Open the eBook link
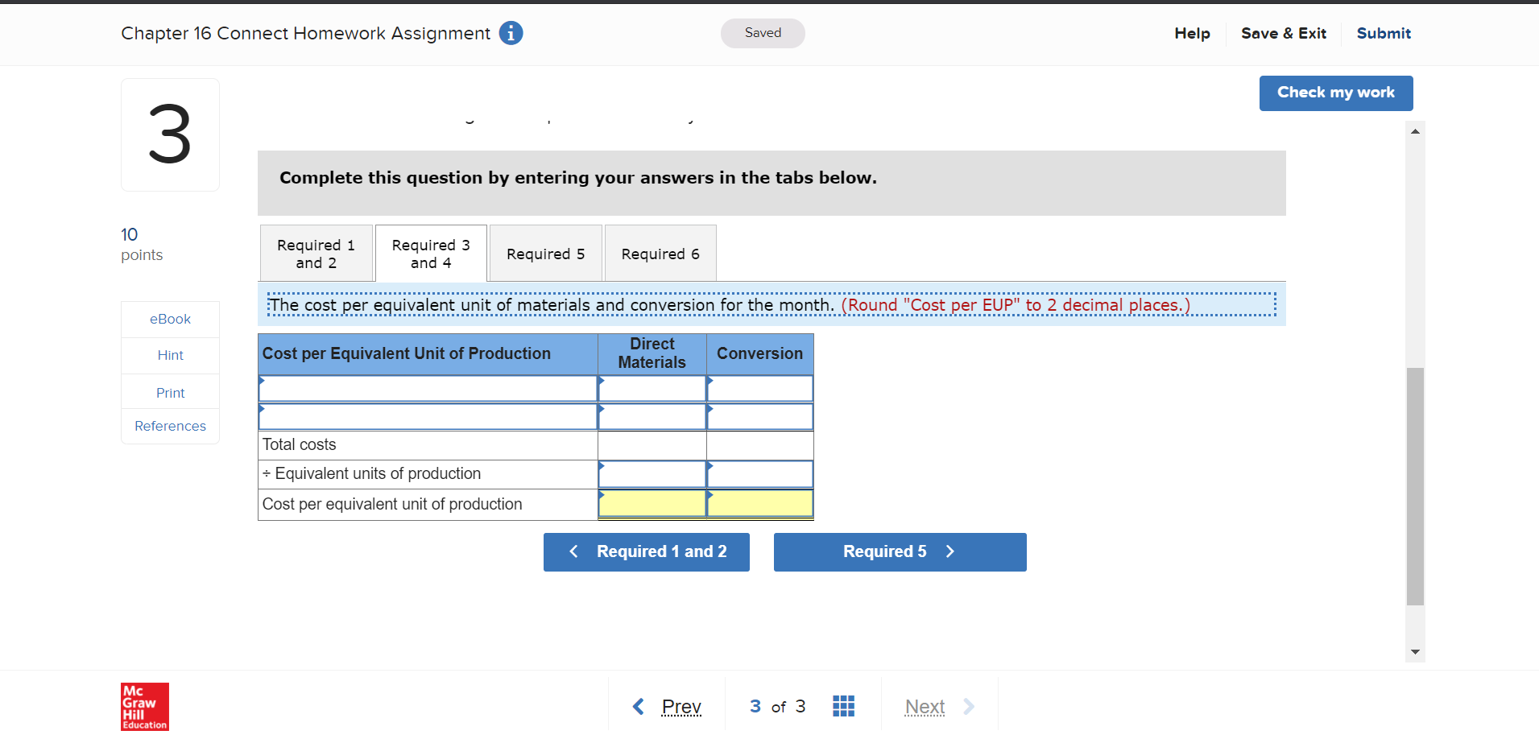The image size is (1539, 739). 170,319
